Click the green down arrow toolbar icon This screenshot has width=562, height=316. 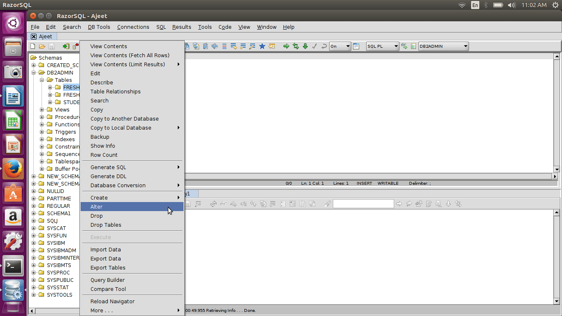click(305, 46)
